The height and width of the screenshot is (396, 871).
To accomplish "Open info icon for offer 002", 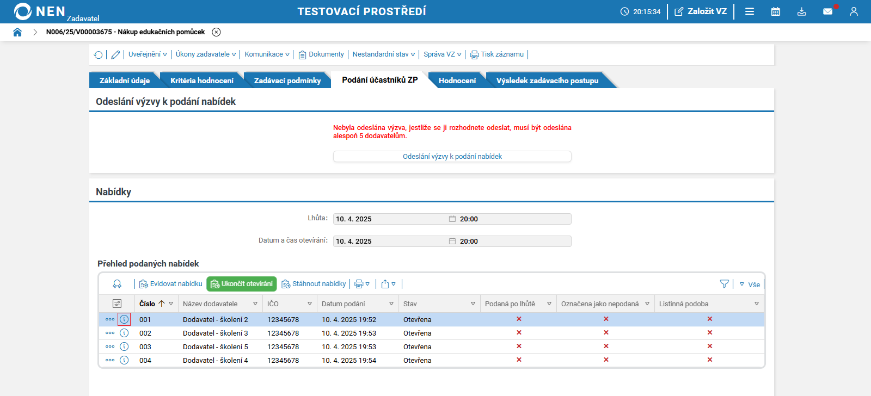I will point(124,333).
